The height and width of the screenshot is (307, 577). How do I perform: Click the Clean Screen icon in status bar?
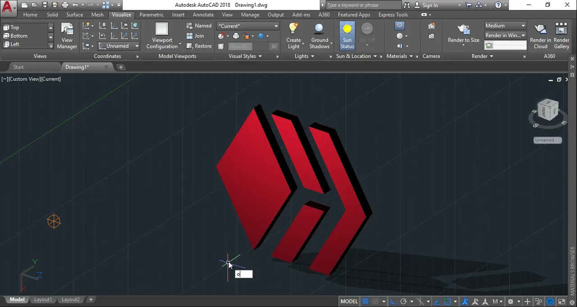click(x=561, y=302)
